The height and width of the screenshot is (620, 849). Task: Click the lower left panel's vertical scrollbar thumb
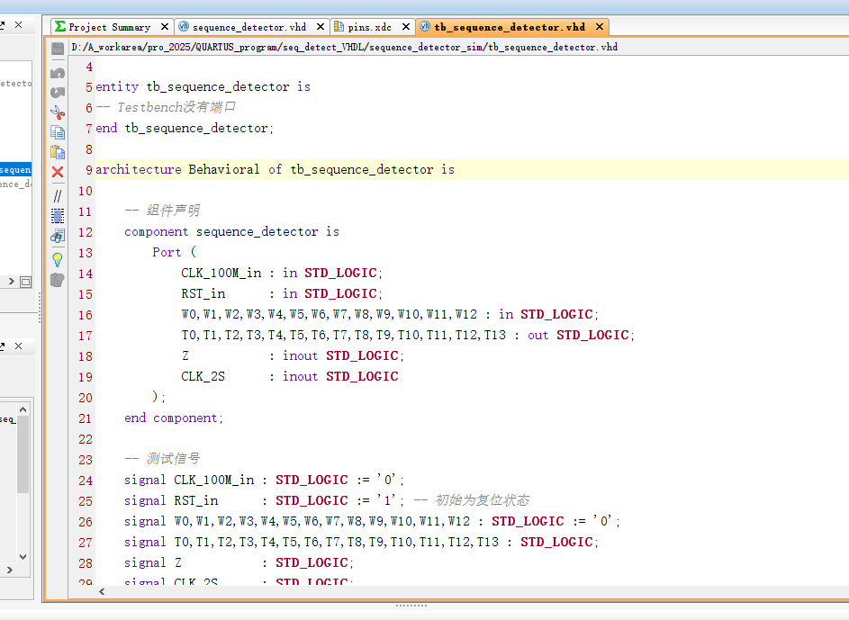[x=23, y=454]
